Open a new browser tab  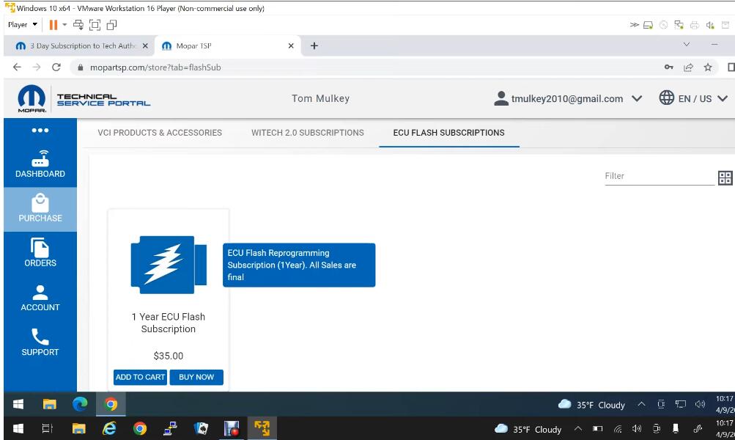(314, 46)
